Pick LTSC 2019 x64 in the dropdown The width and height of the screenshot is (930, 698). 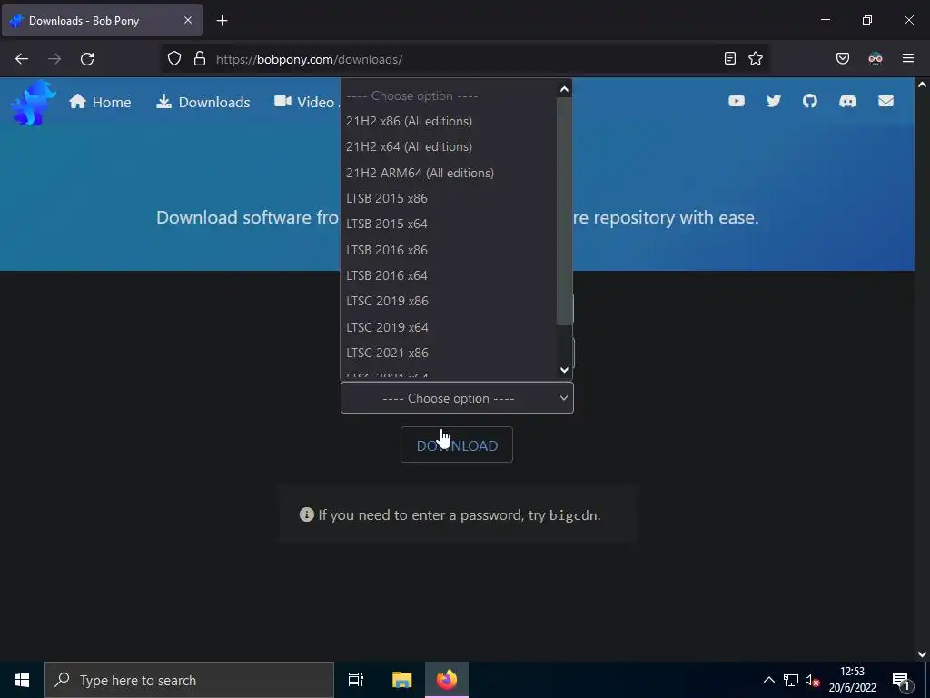coord(449,327)
